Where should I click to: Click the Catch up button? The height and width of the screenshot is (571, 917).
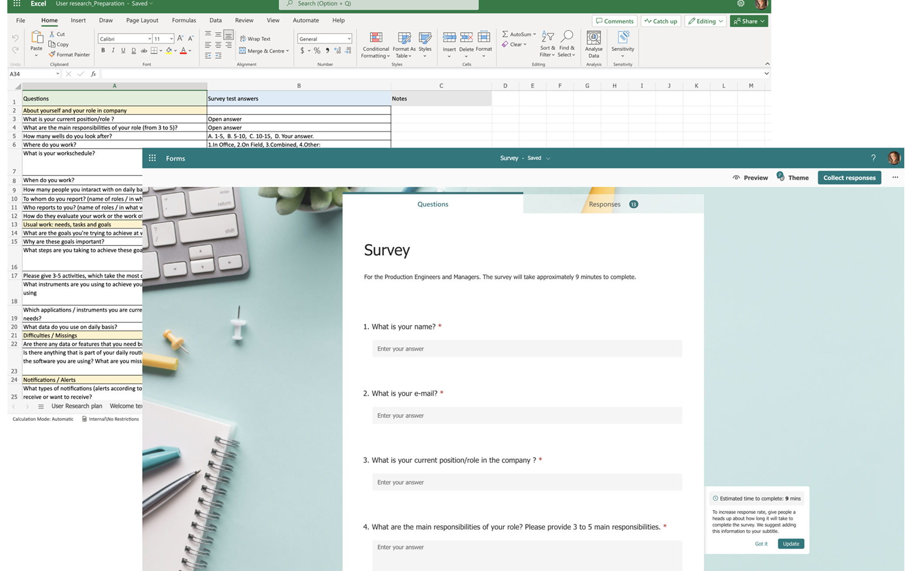pyautogui.click(x=661, y=21)
